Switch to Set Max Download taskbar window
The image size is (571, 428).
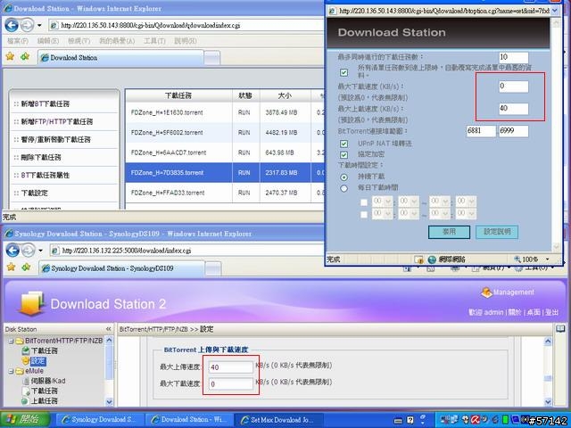[x=281, y=420]
